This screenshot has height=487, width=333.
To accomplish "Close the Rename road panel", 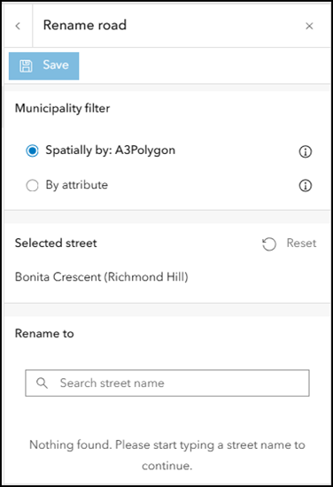I will 309,26.
